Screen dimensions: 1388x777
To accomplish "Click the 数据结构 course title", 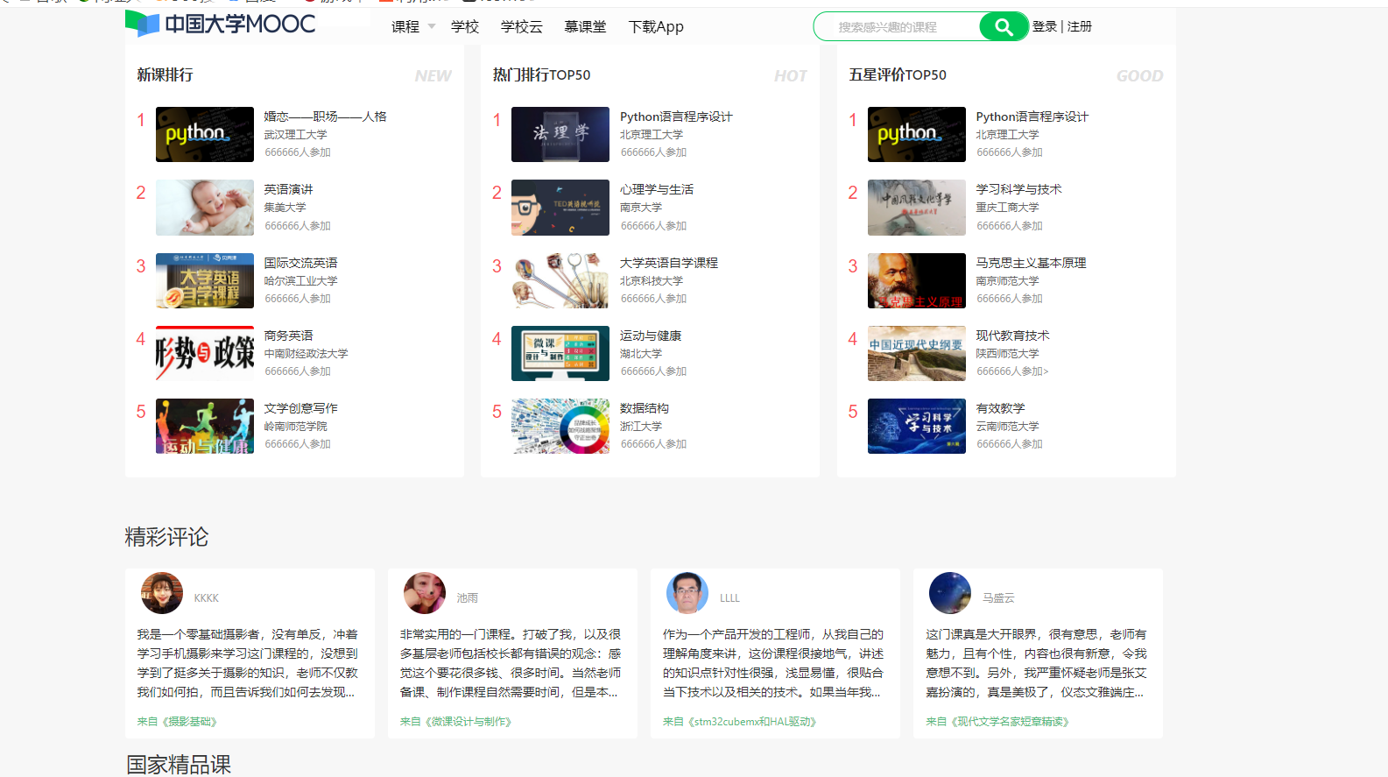I will 645,408.
